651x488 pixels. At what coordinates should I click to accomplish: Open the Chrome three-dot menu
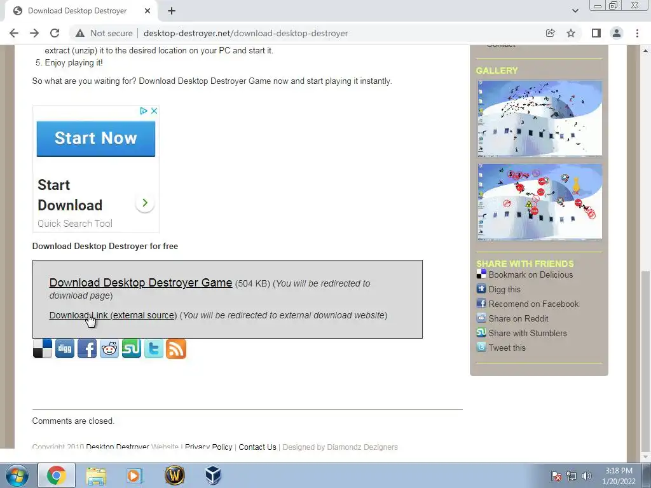(x=637, y=33)
